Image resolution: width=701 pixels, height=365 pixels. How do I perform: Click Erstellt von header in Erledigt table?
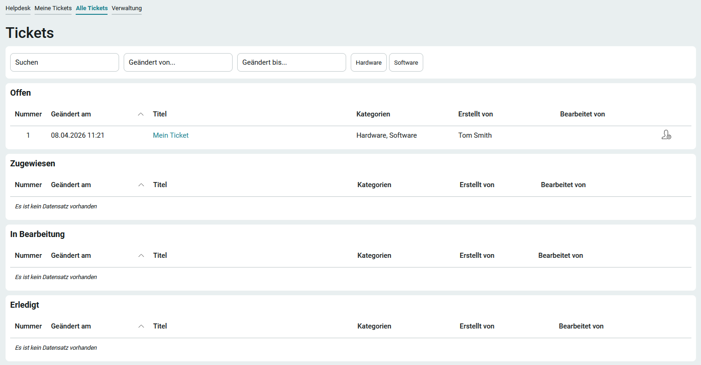(477, 326)
